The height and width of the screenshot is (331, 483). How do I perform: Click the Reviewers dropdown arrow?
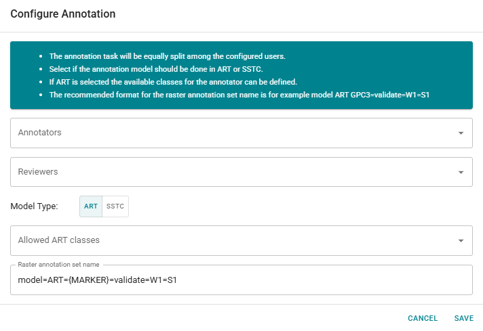pyautogui.click(x=461, y=173)
